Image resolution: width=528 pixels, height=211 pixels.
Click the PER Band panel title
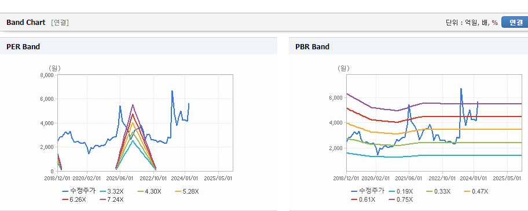point(23,46)
